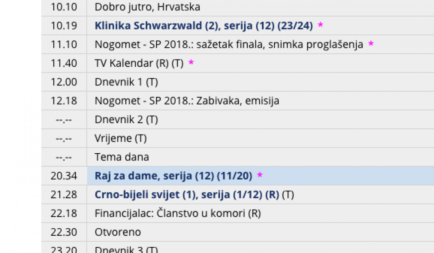The image size is (434, 253).
Task: Click pink star next to Klinika Schwarzwald
Action: 320,25
